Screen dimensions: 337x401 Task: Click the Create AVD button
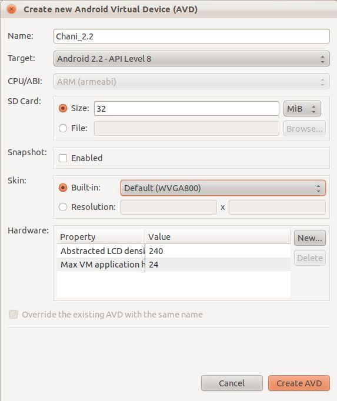[299, 383]
